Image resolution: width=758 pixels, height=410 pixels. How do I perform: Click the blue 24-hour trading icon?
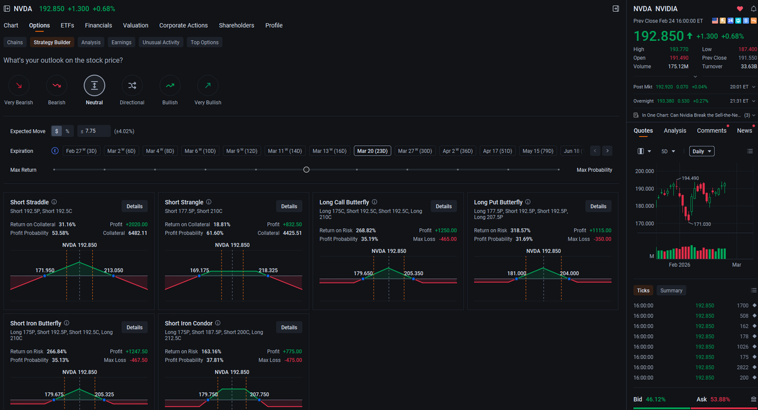(731, 20)
